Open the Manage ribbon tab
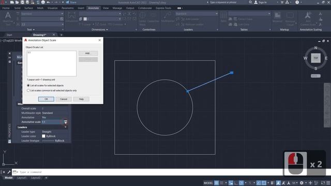 (x=117, y=8)
